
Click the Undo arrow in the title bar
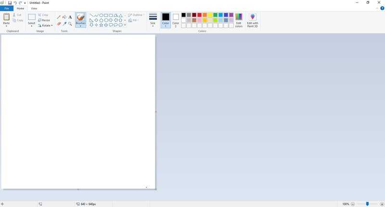coord(15,3)
